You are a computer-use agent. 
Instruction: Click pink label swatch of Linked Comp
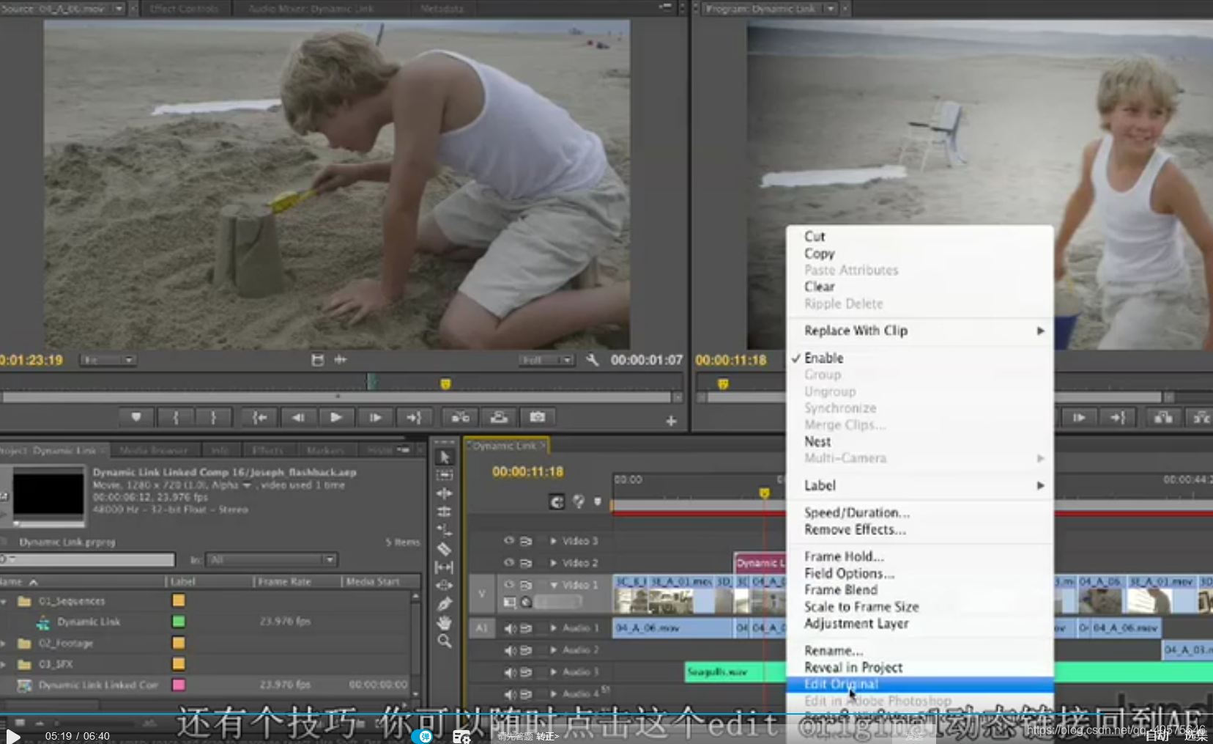(x=178, y=685)
